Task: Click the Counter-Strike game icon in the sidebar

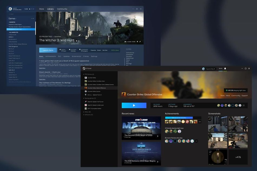Action: (x=85, y=78)
